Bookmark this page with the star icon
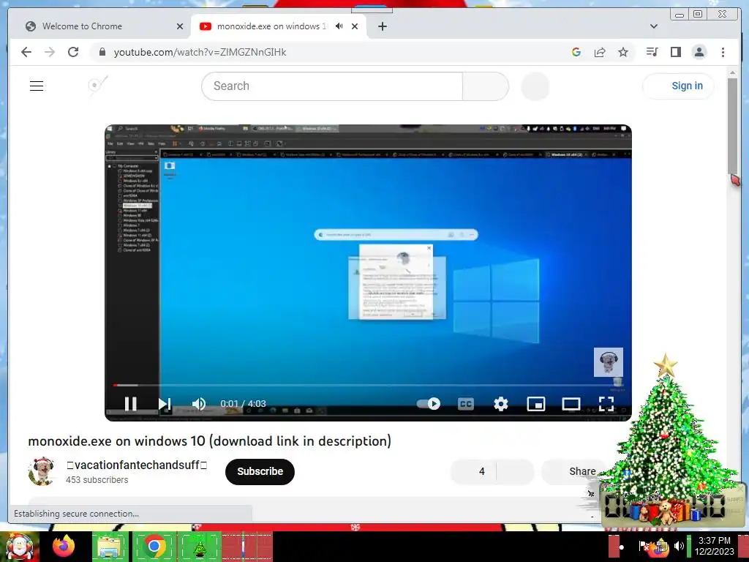Image resolution: width=749 pixels, height=562 pixels. pyautogui.click(x=623, y=52)
